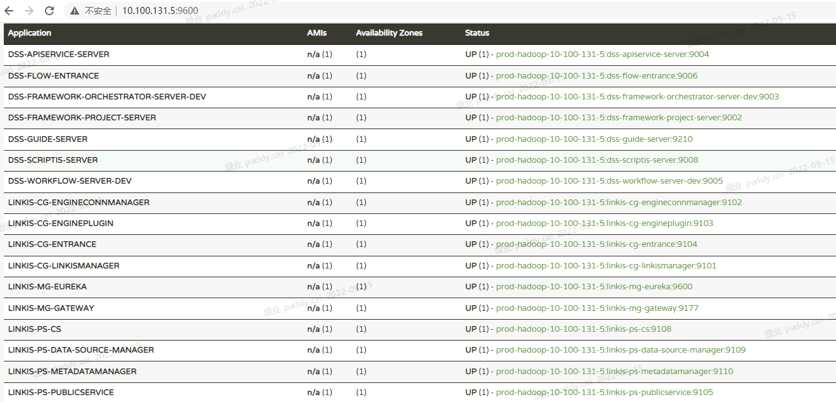
Task: Select the DSS-FRAMEWORK-PROJECT-SERVER application name
Action: coord(82,118)
